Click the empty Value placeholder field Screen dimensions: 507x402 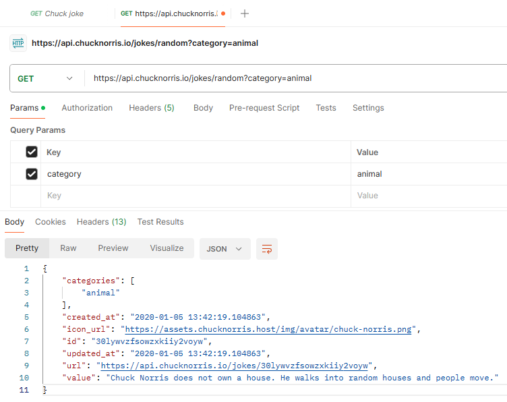(x=429, y=196)
